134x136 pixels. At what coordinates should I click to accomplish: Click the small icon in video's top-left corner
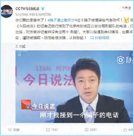coord(19,54)
